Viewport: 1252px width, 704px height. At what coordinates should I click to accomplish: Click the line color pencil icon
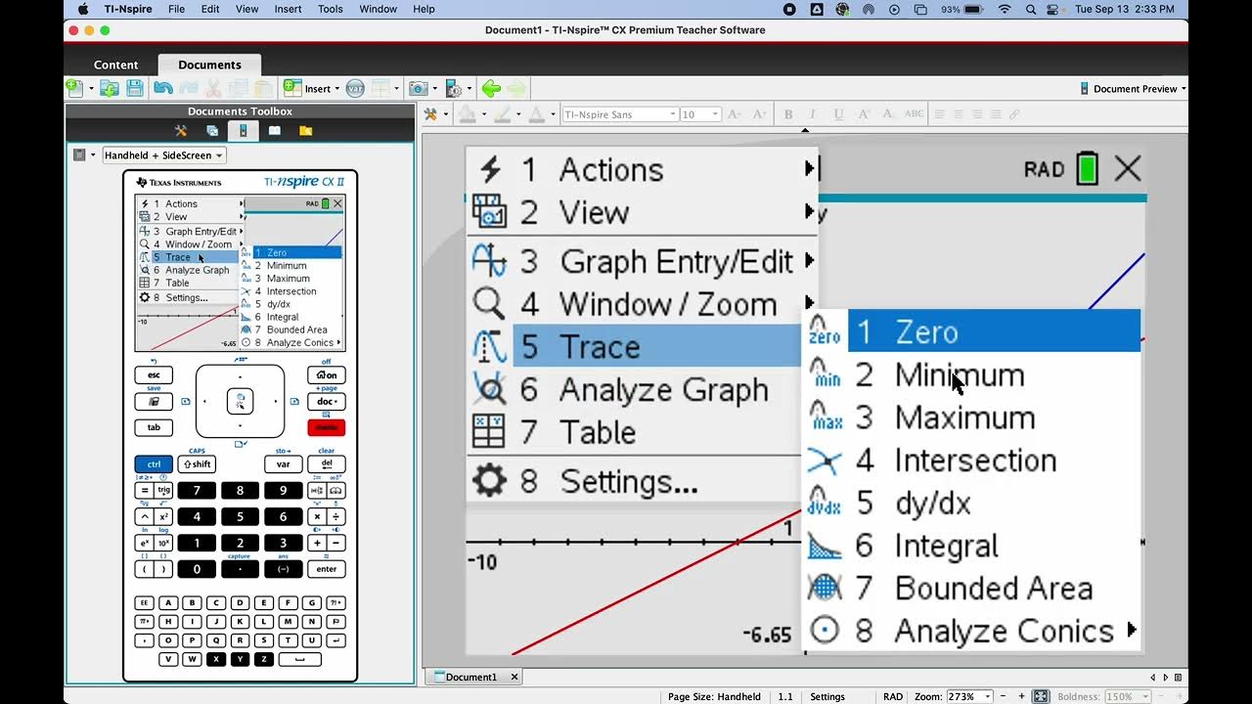pyautogui.click(x=502, y=114)
